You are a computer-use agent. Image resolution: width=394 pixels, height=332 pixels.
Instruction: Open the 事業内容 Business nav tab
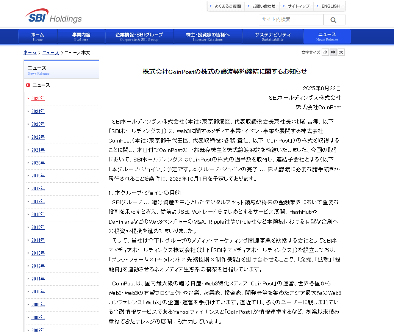(81, 36)
